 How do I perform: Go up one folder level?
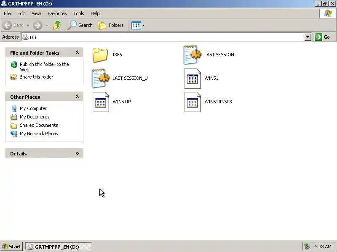tap(57, 25)
